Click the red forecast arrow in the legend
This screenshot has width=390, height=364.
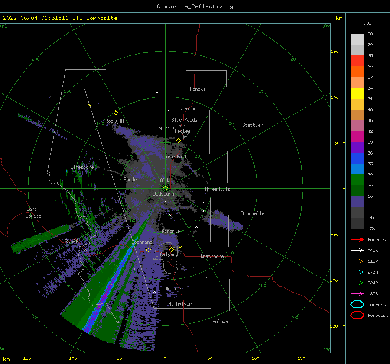tap(357, 239)
